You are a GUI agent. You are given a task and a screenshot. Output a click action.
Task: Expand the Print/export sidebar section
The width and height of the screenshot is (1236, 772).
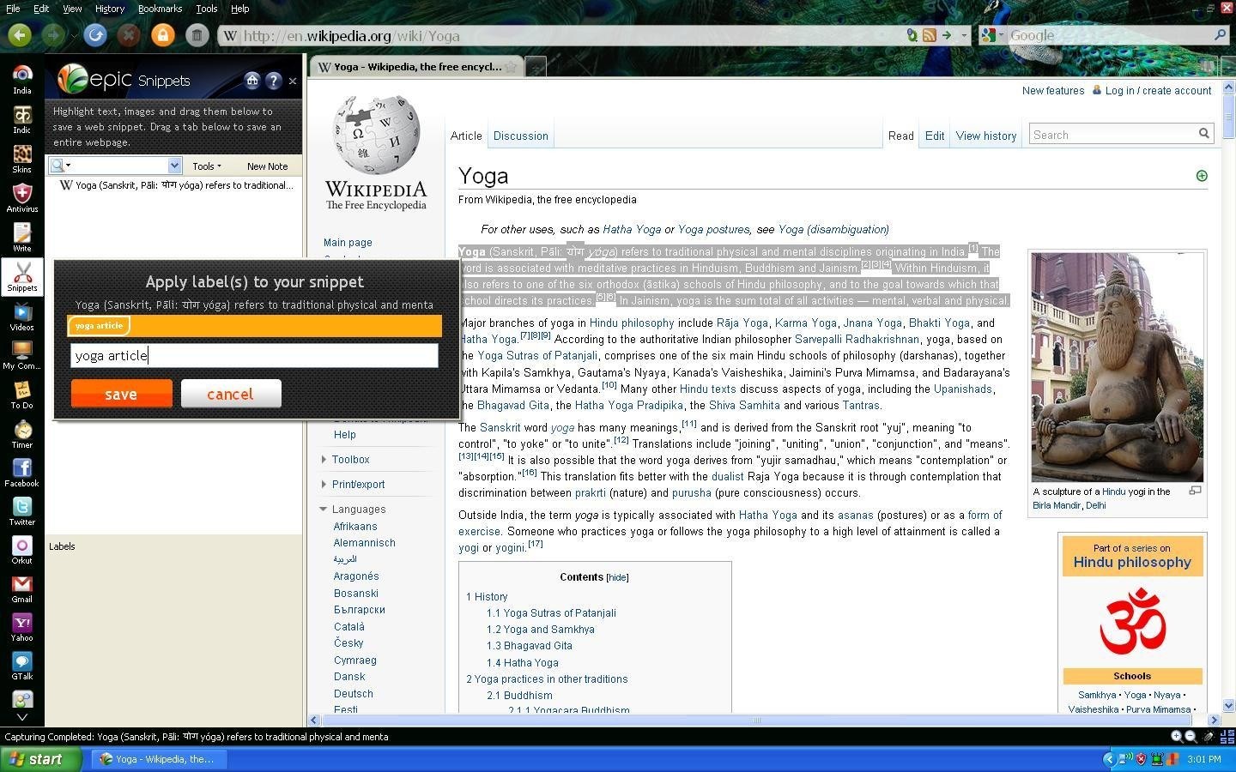(x=358, y=485)
